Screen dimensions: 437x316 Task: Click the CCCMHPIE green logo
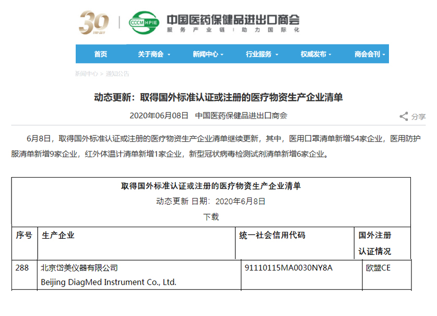pos(144,22)
